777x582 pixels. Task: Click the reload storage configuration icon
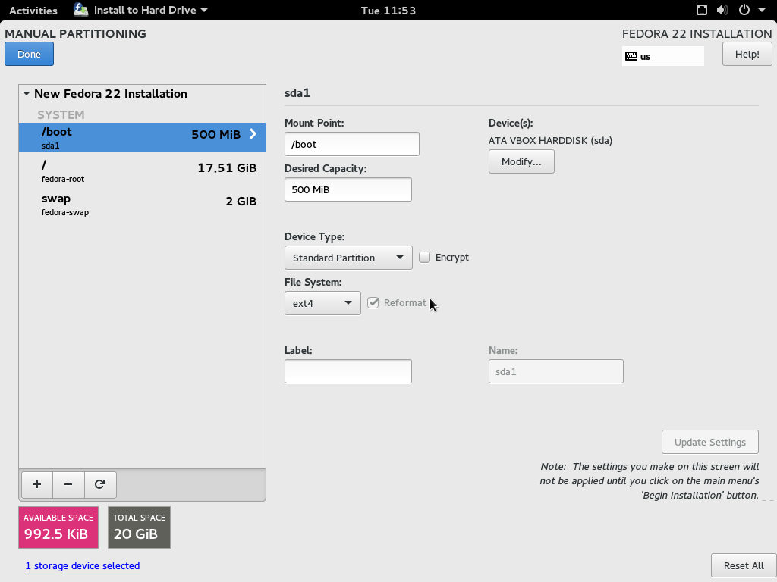click(99, 484)
